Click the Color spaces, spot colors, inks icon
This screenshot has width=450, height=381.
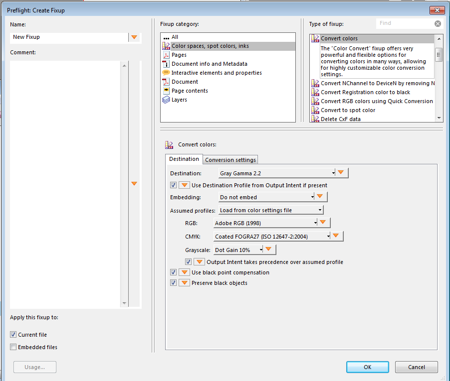(166, 46)
